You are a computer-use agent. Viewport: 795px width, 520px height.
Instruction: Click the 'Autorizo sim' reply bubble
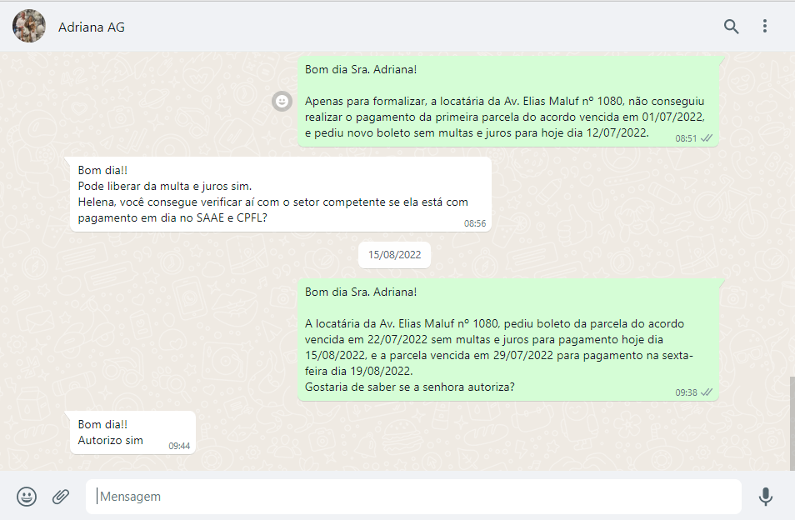tap(111, 440)
